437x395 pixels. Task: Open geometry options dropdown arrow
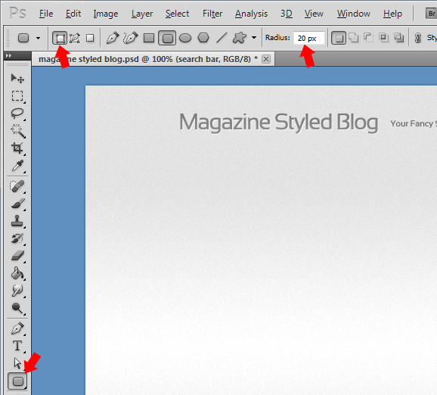point(254,37)
